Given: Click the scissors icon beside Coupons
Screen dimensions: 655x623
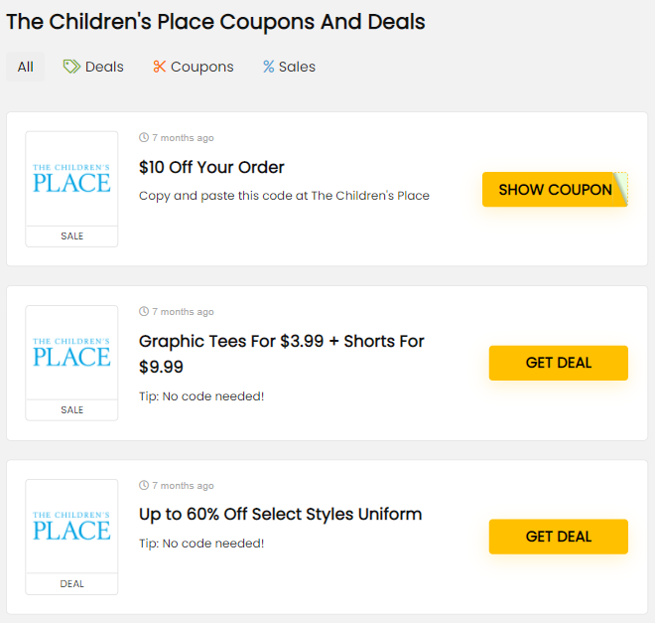Looking at the screenshot, I should pos(159,67).
